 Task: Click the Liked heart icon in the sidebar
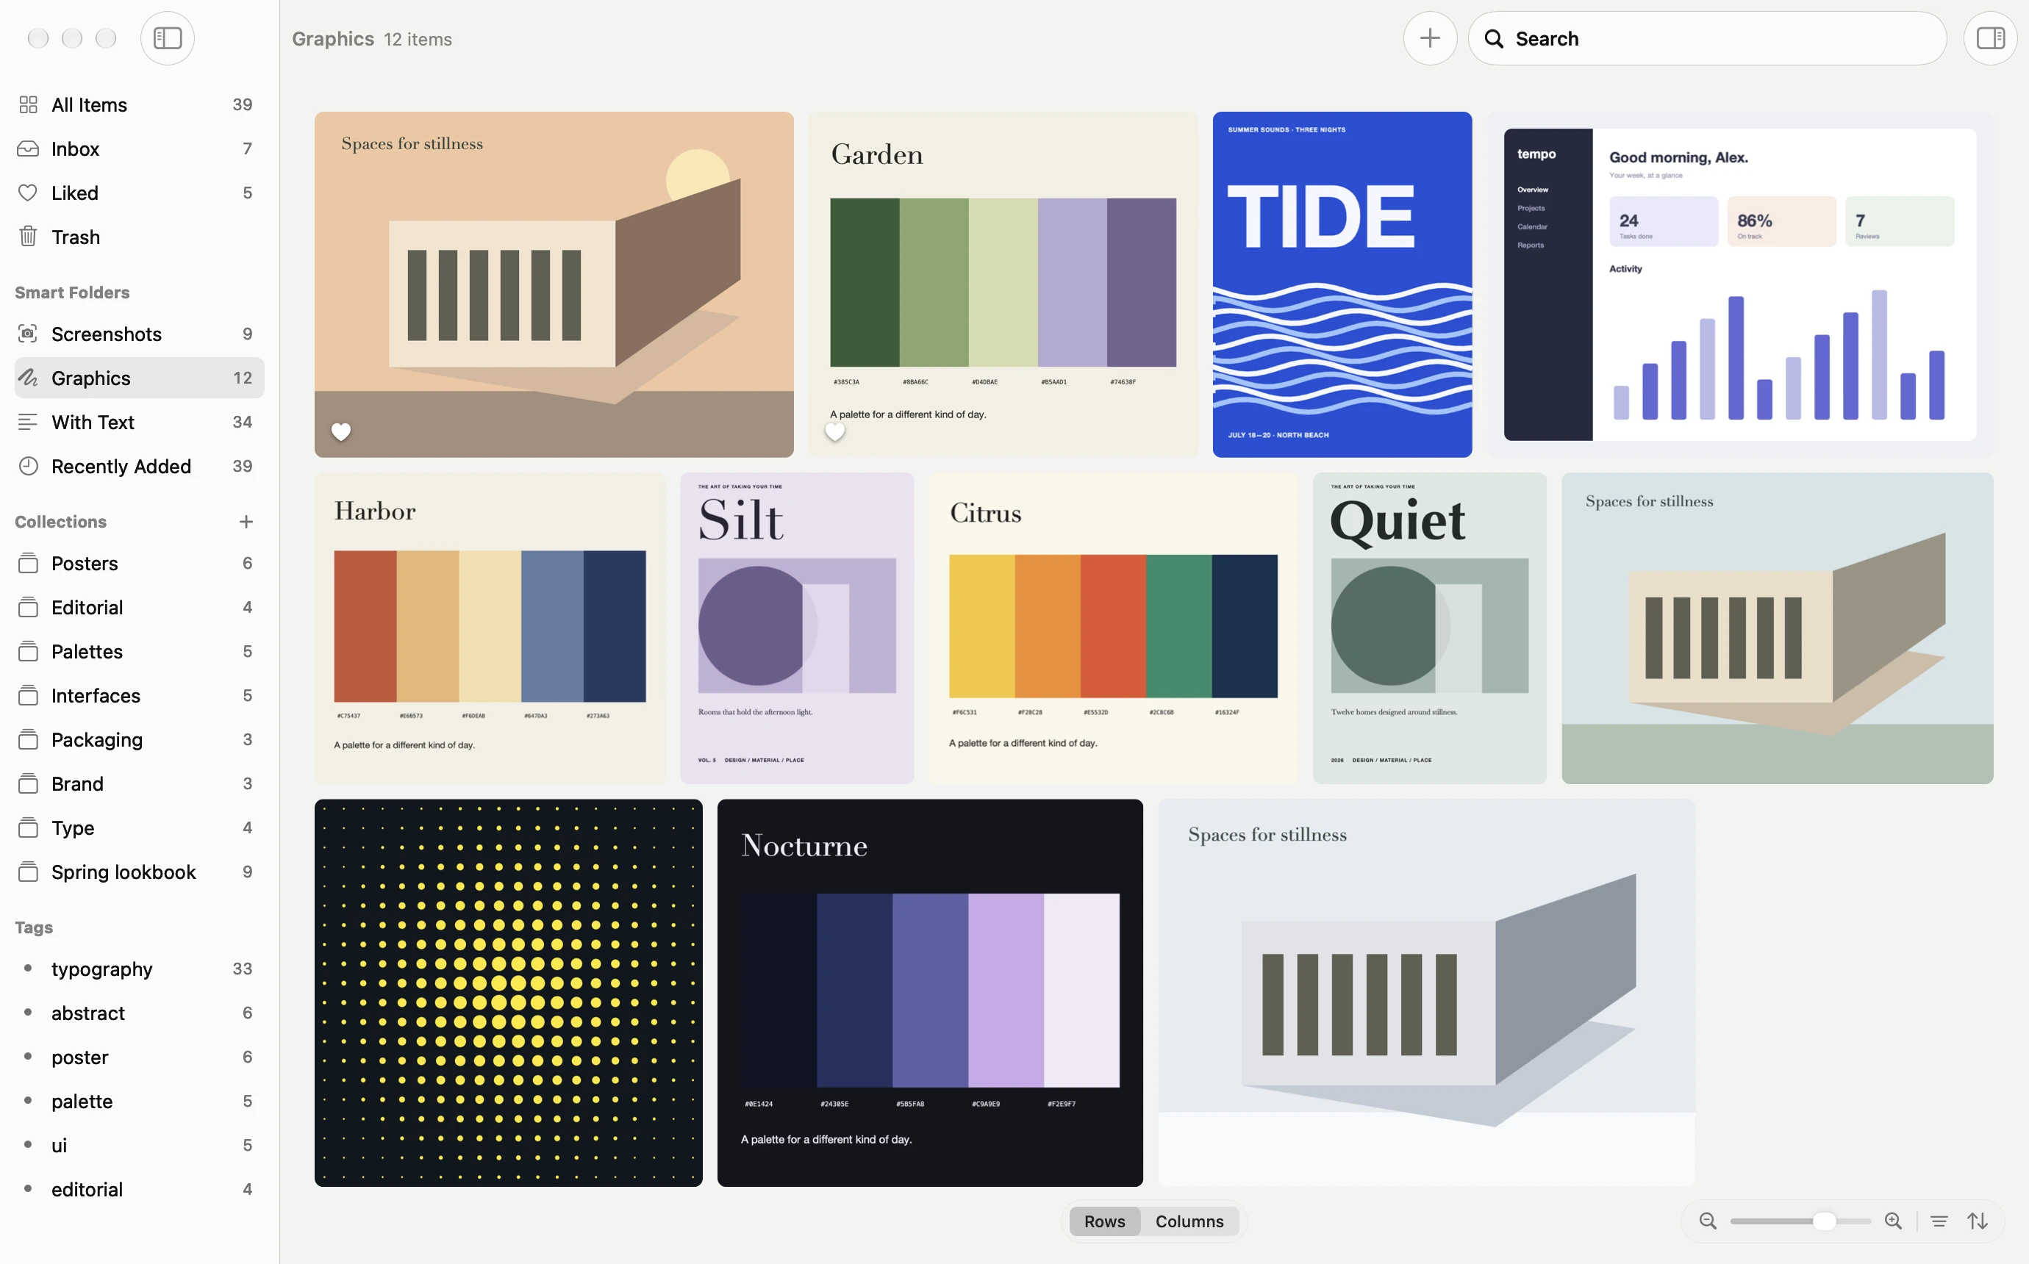pos(29,193)
